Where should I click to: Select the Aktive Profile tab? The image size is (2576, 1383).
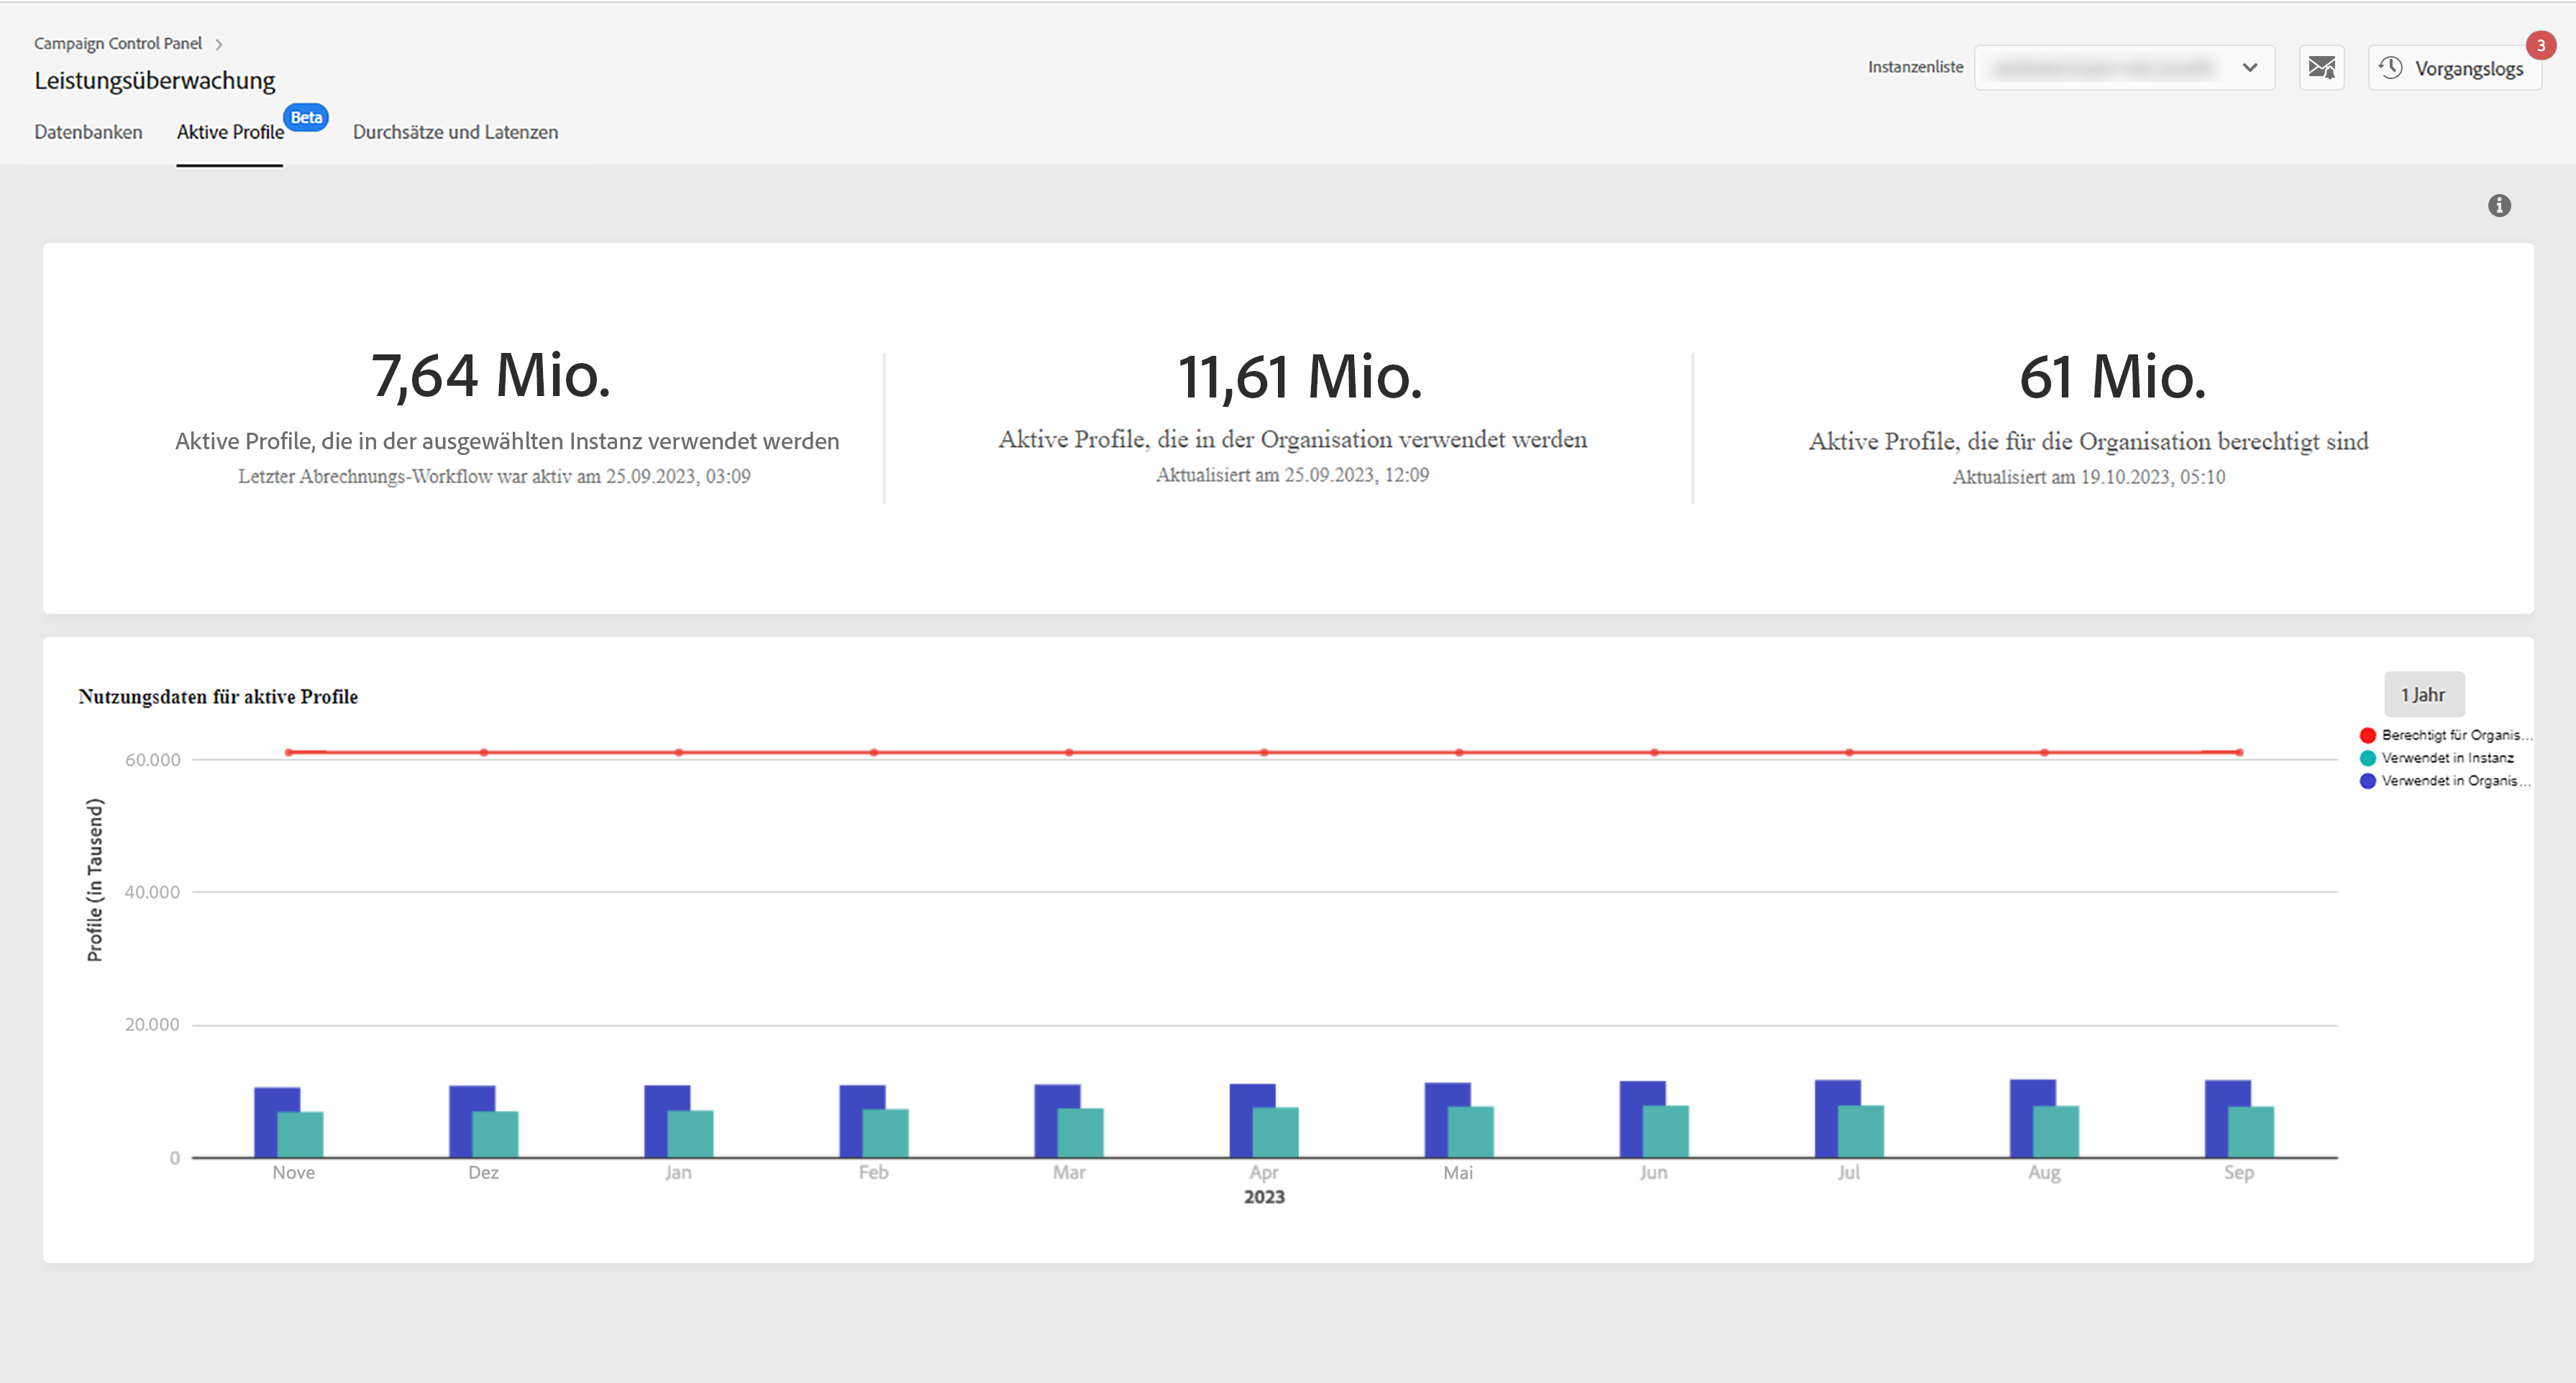(x=230, y=132)
